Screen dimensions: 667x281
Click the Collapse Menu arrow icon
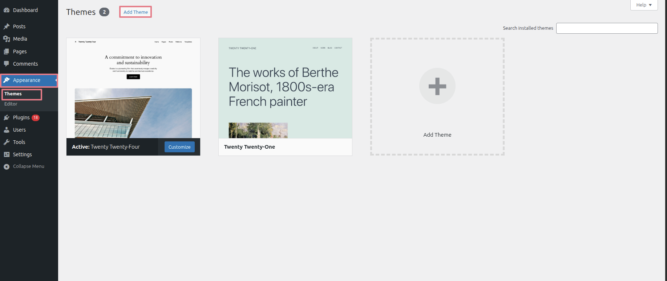pyautogui.click(x=7, y=166)
